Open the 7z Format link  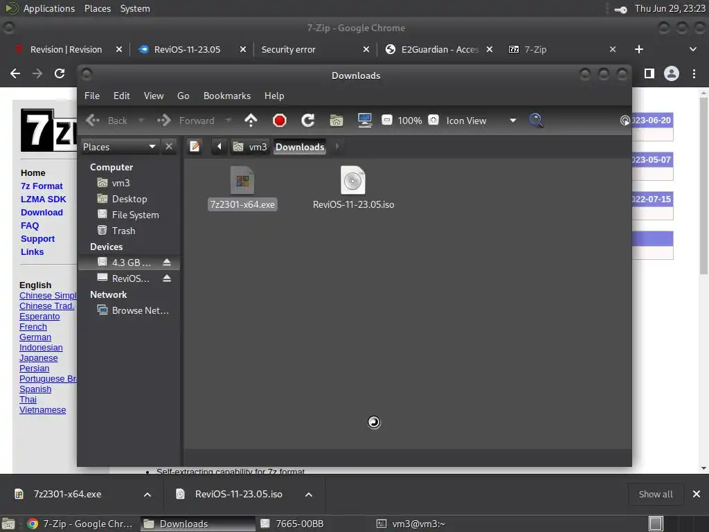click(42, 186)
